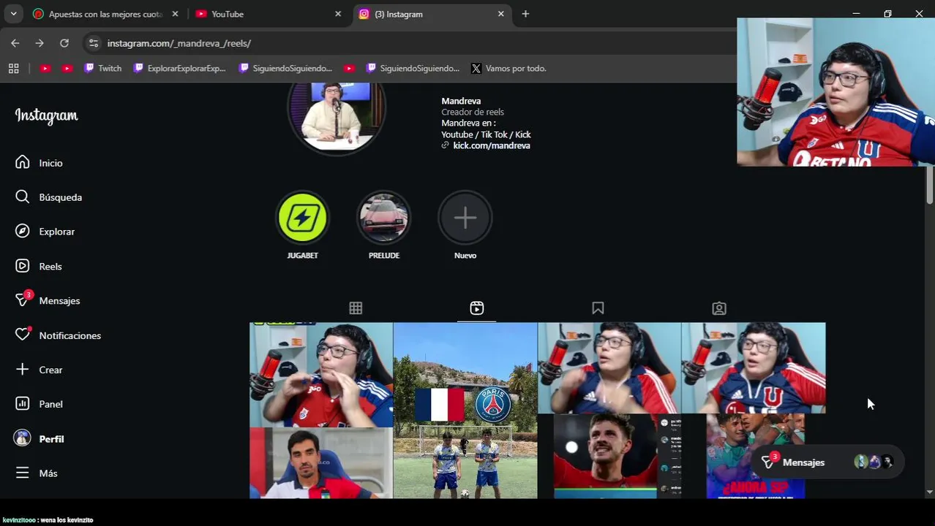Open Panel dashboard icon
The image size is (935, 526).
[x=23, y=403]
